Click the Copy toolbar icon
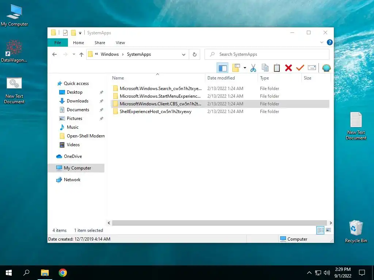 (265, 68)
